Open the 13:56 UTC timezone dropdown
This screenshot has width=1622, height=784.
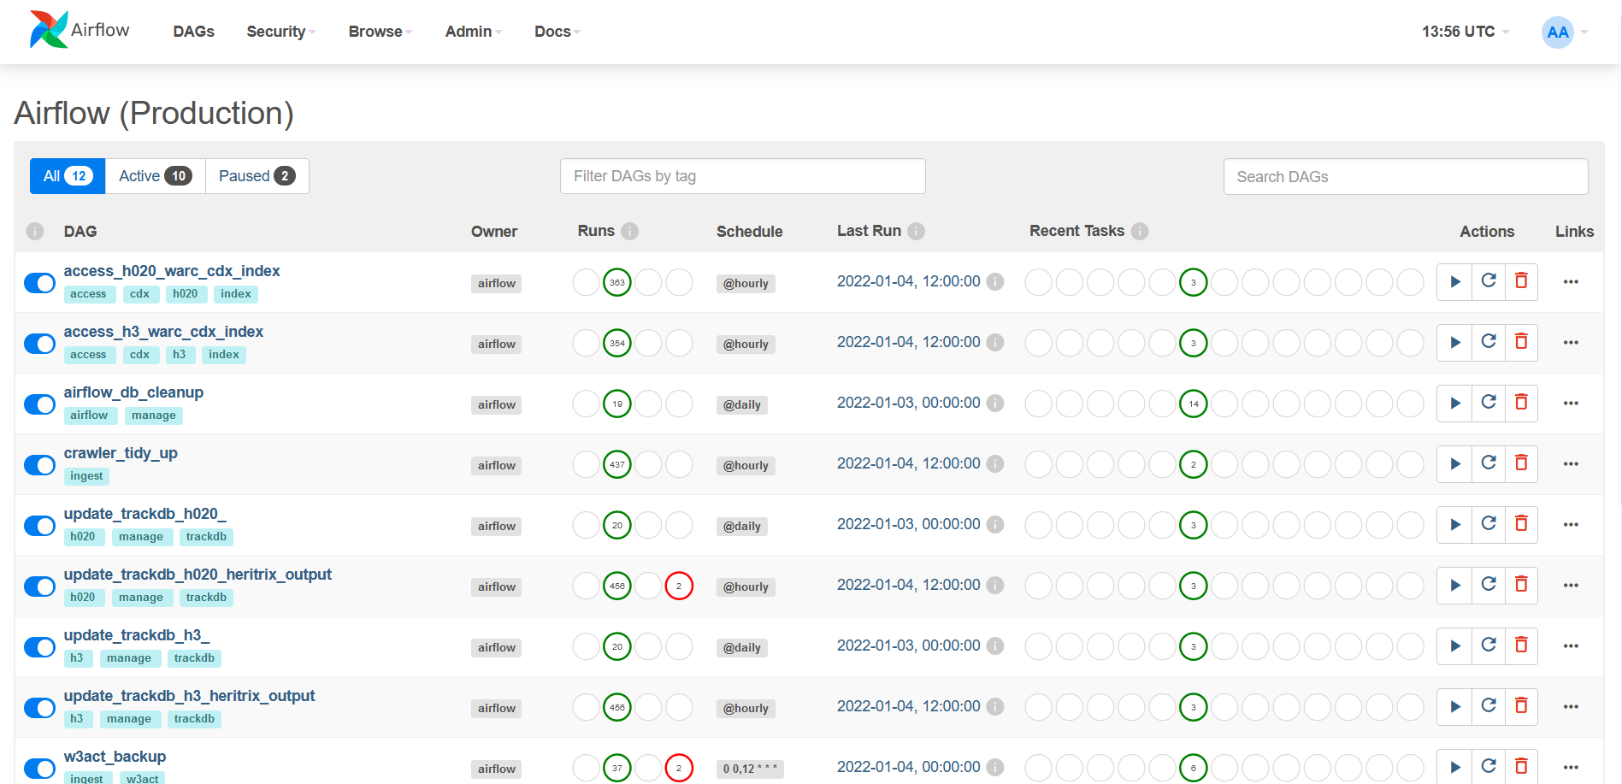(1465, 32)
